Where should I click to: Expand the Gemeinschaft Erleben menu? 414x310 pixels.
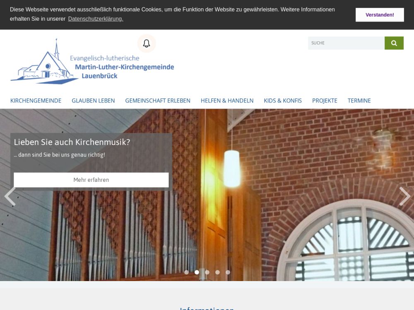coord(158,100)
